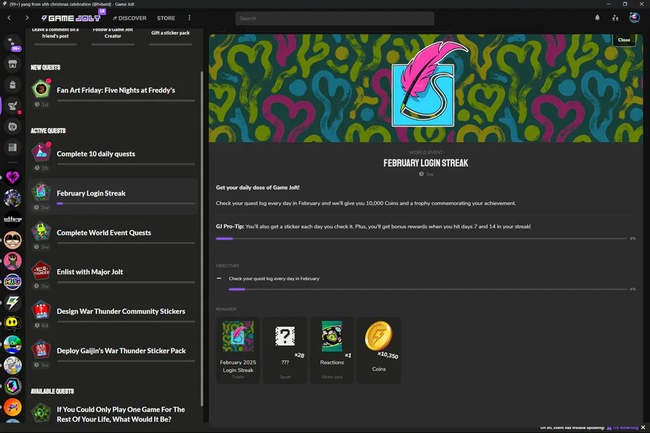Click the Reactions sticker pack reward
This screenshot has width=650, height=433.
pos(332,350)
